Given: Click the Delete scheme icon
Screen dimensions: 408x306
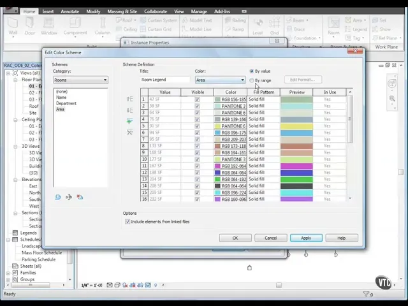Looking at the screenshot, I should click(80, 197).
